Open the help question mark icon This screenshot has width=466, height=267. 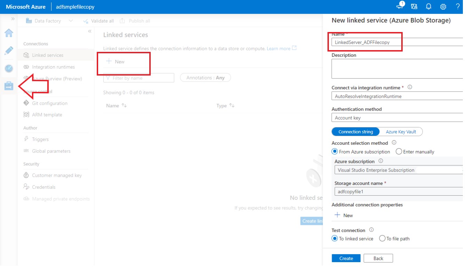tap(458, 7)
